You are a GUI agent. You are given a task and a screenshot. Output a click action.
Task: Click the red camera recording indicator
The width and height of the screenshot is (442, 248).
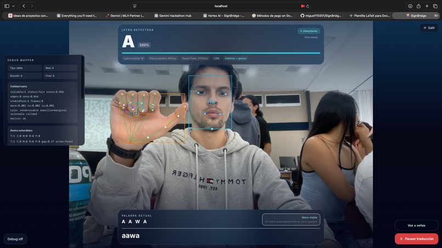tap(303, 6)
